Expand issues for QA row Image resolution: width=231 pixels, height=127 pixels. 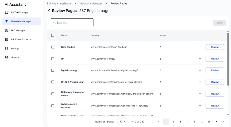200,59
